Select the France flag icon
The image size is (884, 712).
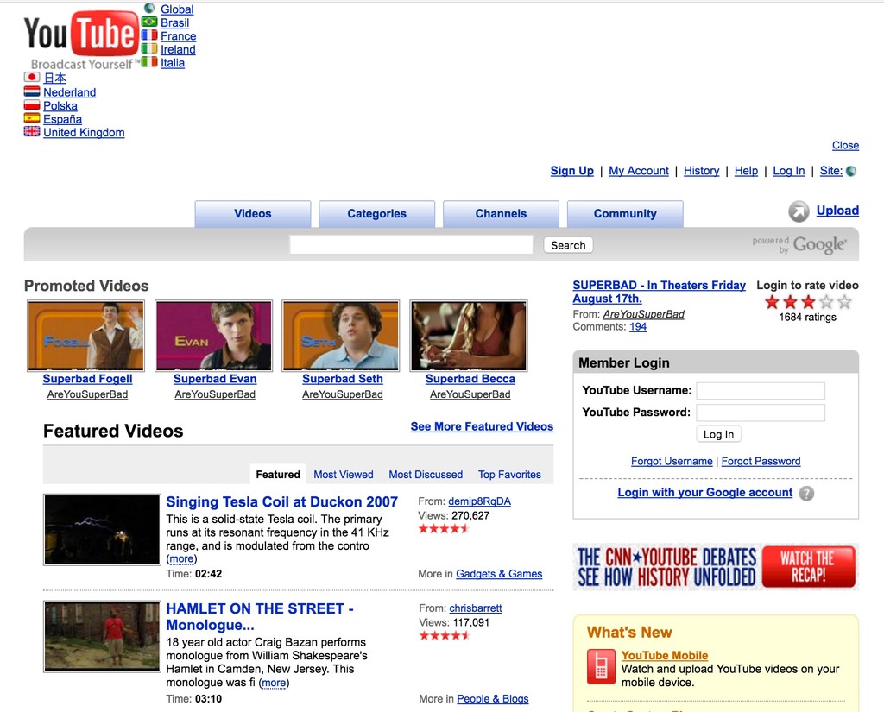148,36
